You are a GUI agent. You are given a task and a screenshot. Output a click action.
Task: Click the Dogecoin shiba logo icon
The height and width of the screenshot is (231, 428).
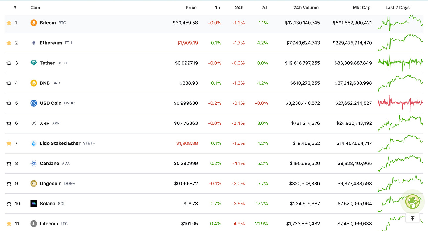[x=34, y=183]
